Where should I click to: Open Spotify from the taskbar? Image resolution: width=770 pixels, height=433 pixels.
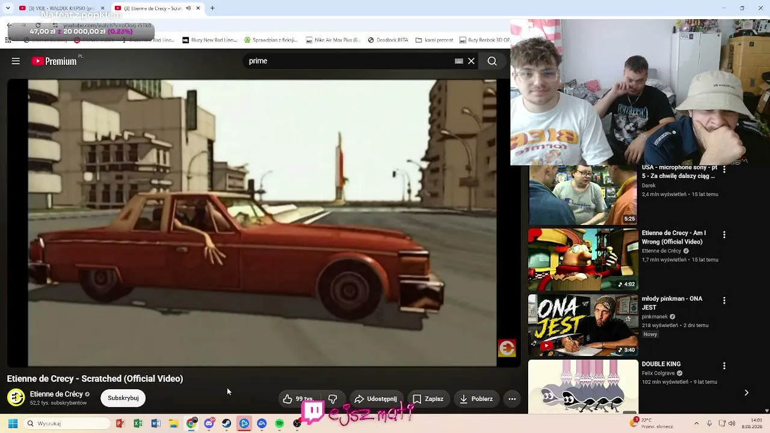click(280, 423)
